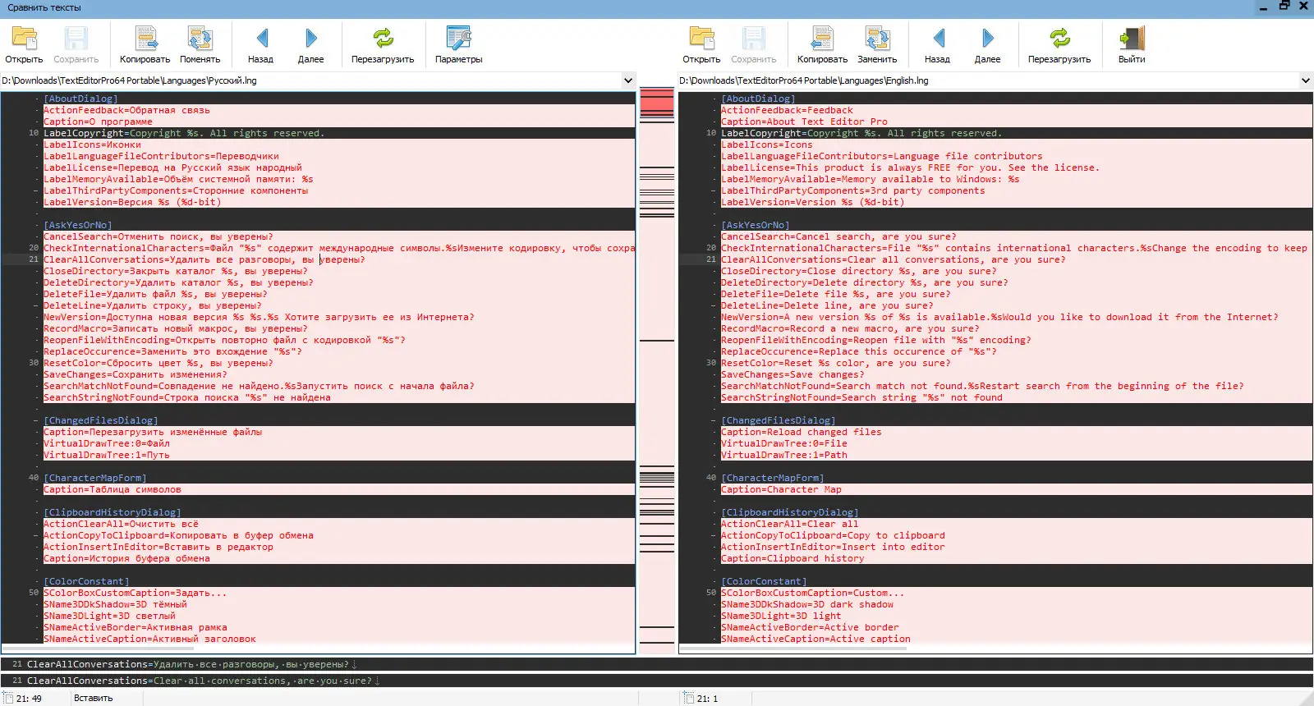The height and width of the screenshot is (706, 1314).
Task: Click the right pane horizontal scrollbar
Action: tap(793, 648)
